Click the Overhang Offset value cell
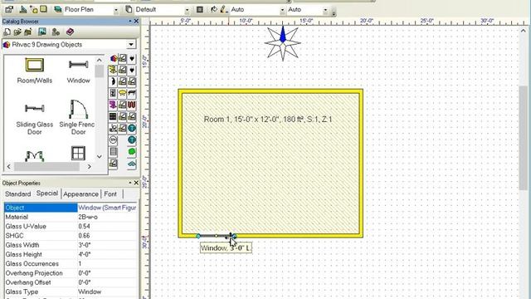This screenshot has width=531, height=299. coord(107,282)
